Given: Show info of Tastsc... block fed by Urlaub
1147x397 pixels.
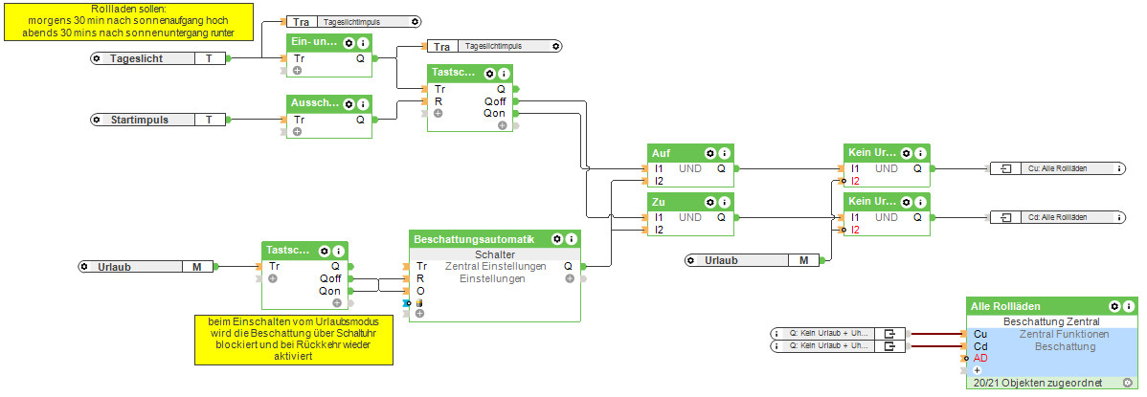Looking at the screenshot, I should [337, 251].
